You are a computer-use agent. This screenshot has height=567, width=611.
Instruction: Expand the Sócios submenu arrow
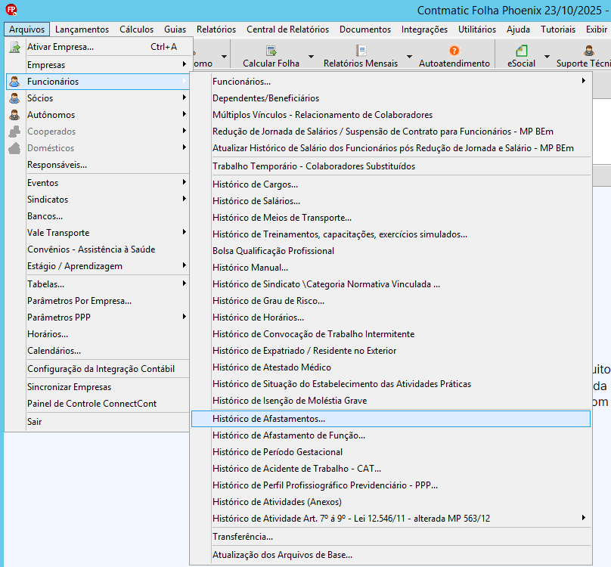point(184,98)
